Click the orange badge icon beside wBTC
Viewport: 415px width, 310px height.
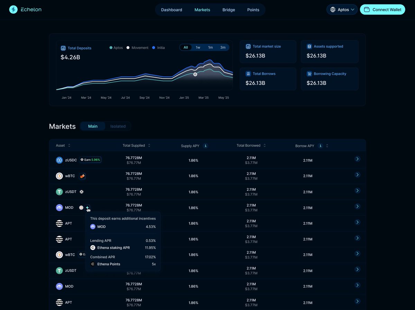click(82, 176)
